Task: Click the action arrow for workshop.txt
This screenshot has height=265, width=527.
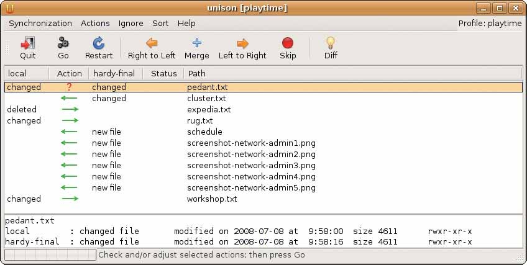Action: click(x=70, y=199)
